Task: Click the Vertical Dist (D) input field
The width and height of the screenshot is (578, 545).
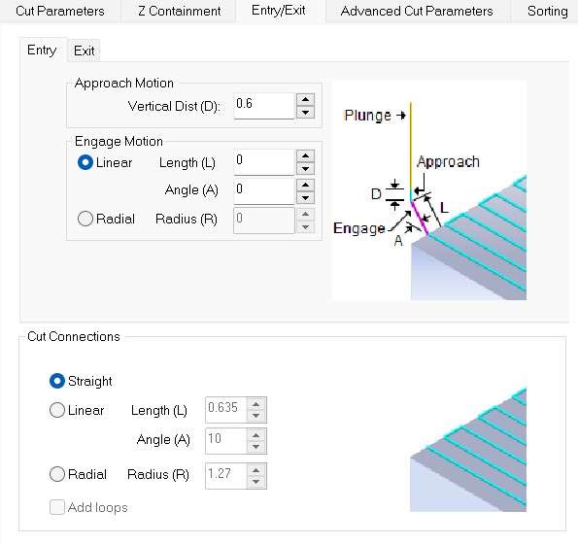Action: pyautogui.click(x=264, y=106)
